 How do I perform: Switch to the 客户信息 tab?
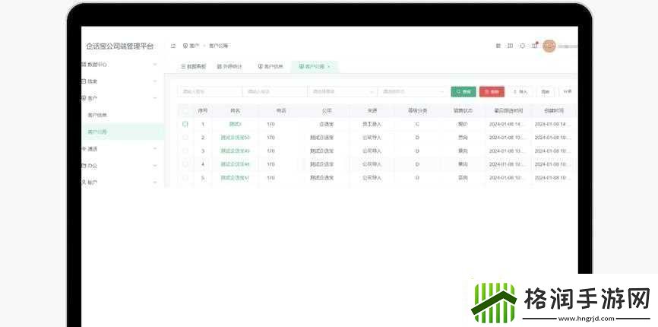click(270, 67)
